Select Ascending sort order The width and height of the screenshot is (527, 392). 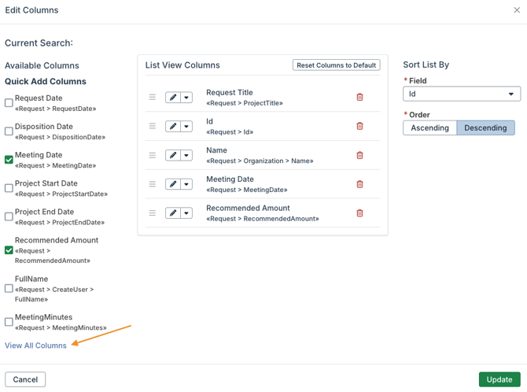(x=429, y=128)
